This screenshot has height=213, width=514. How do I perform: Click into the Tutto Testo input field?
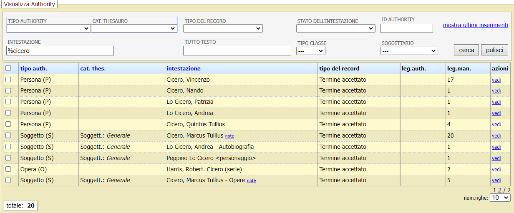pyautogui.click(x=237, y=51)
